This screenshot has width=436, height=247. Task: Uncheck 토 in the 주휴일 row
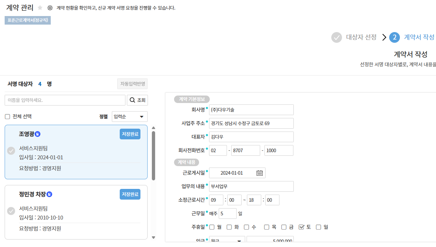[x=301, y=227]
